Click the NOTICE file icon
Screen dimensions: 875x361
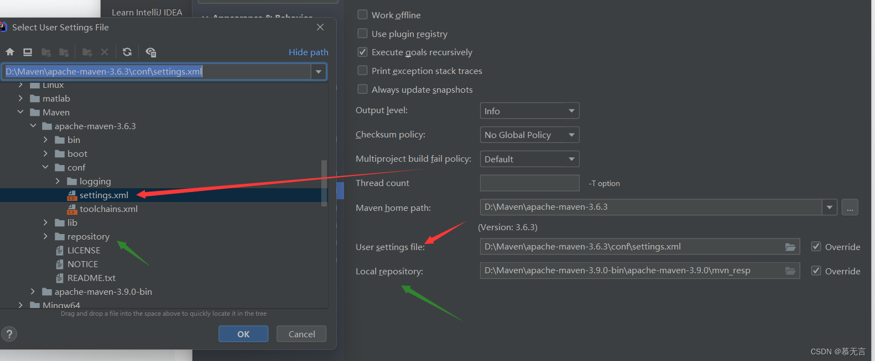click(60, 264)
